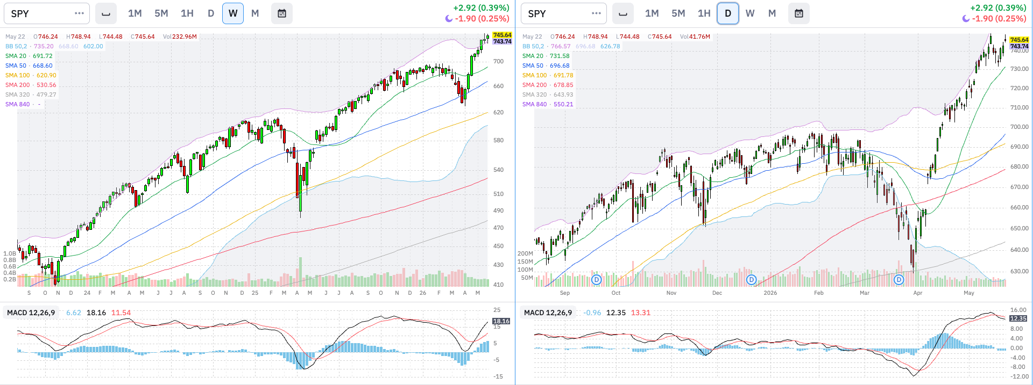Click the SPY symbol field in left chart
Screen dimensions: 1033x385
[x=47, y=13]
